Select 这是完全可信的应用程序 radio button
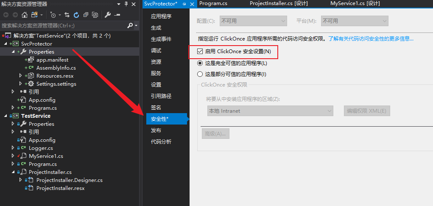The height and width of the screenshot is (206, 433). tap(200, 63)
